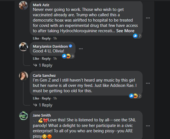170x139 pixels.
Task: View reactions on Carla Sanchez's comment
Action: pyautogui.click(x=135, y=96)
